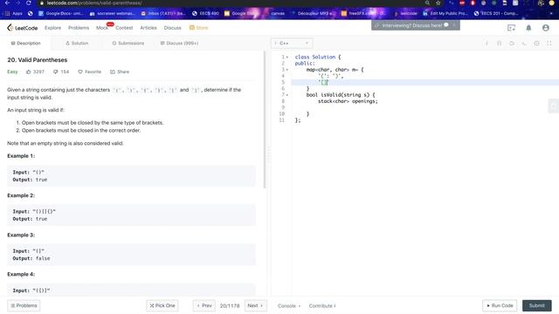Bookmark this page with star
The image size is (559, 314).
[x=438, y=3]
